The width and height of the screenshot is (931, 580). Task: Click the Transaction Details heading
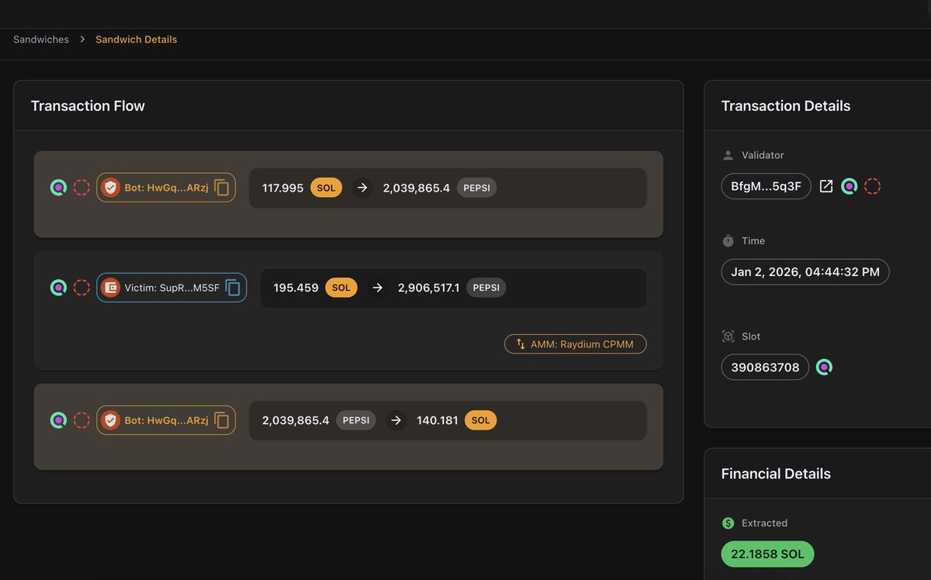tap(786, 106)
